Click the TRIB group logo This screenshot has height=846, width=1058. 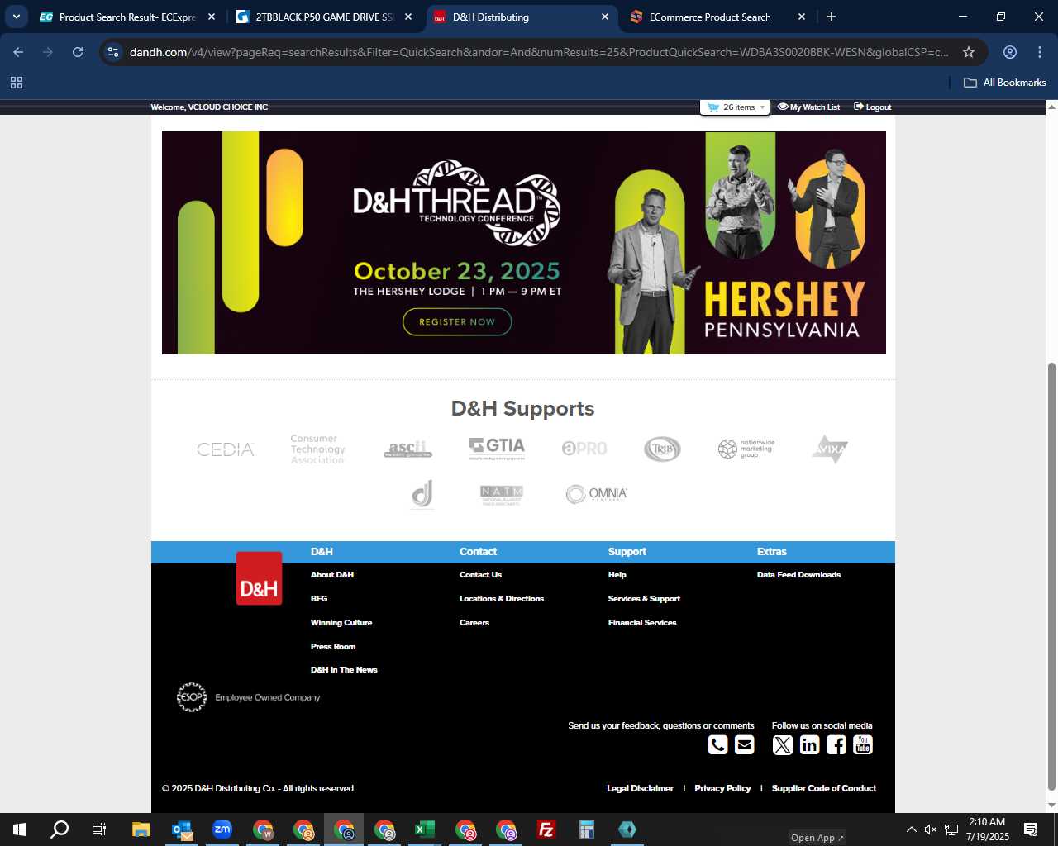click(662, 449)
